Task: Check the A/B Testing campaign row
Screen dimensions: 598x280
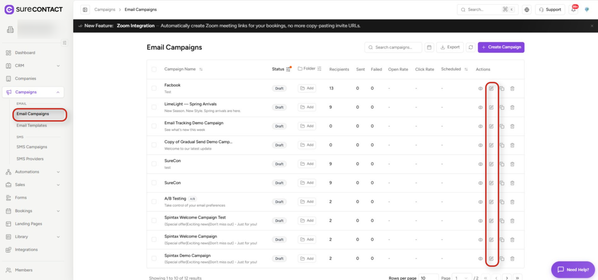Action: click(154, 202)
